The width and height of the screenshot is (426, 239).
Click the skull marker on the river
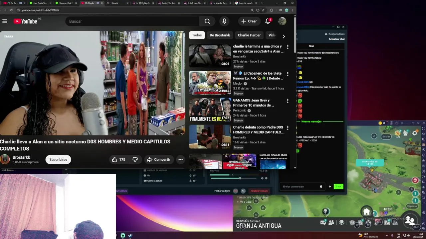325,211
